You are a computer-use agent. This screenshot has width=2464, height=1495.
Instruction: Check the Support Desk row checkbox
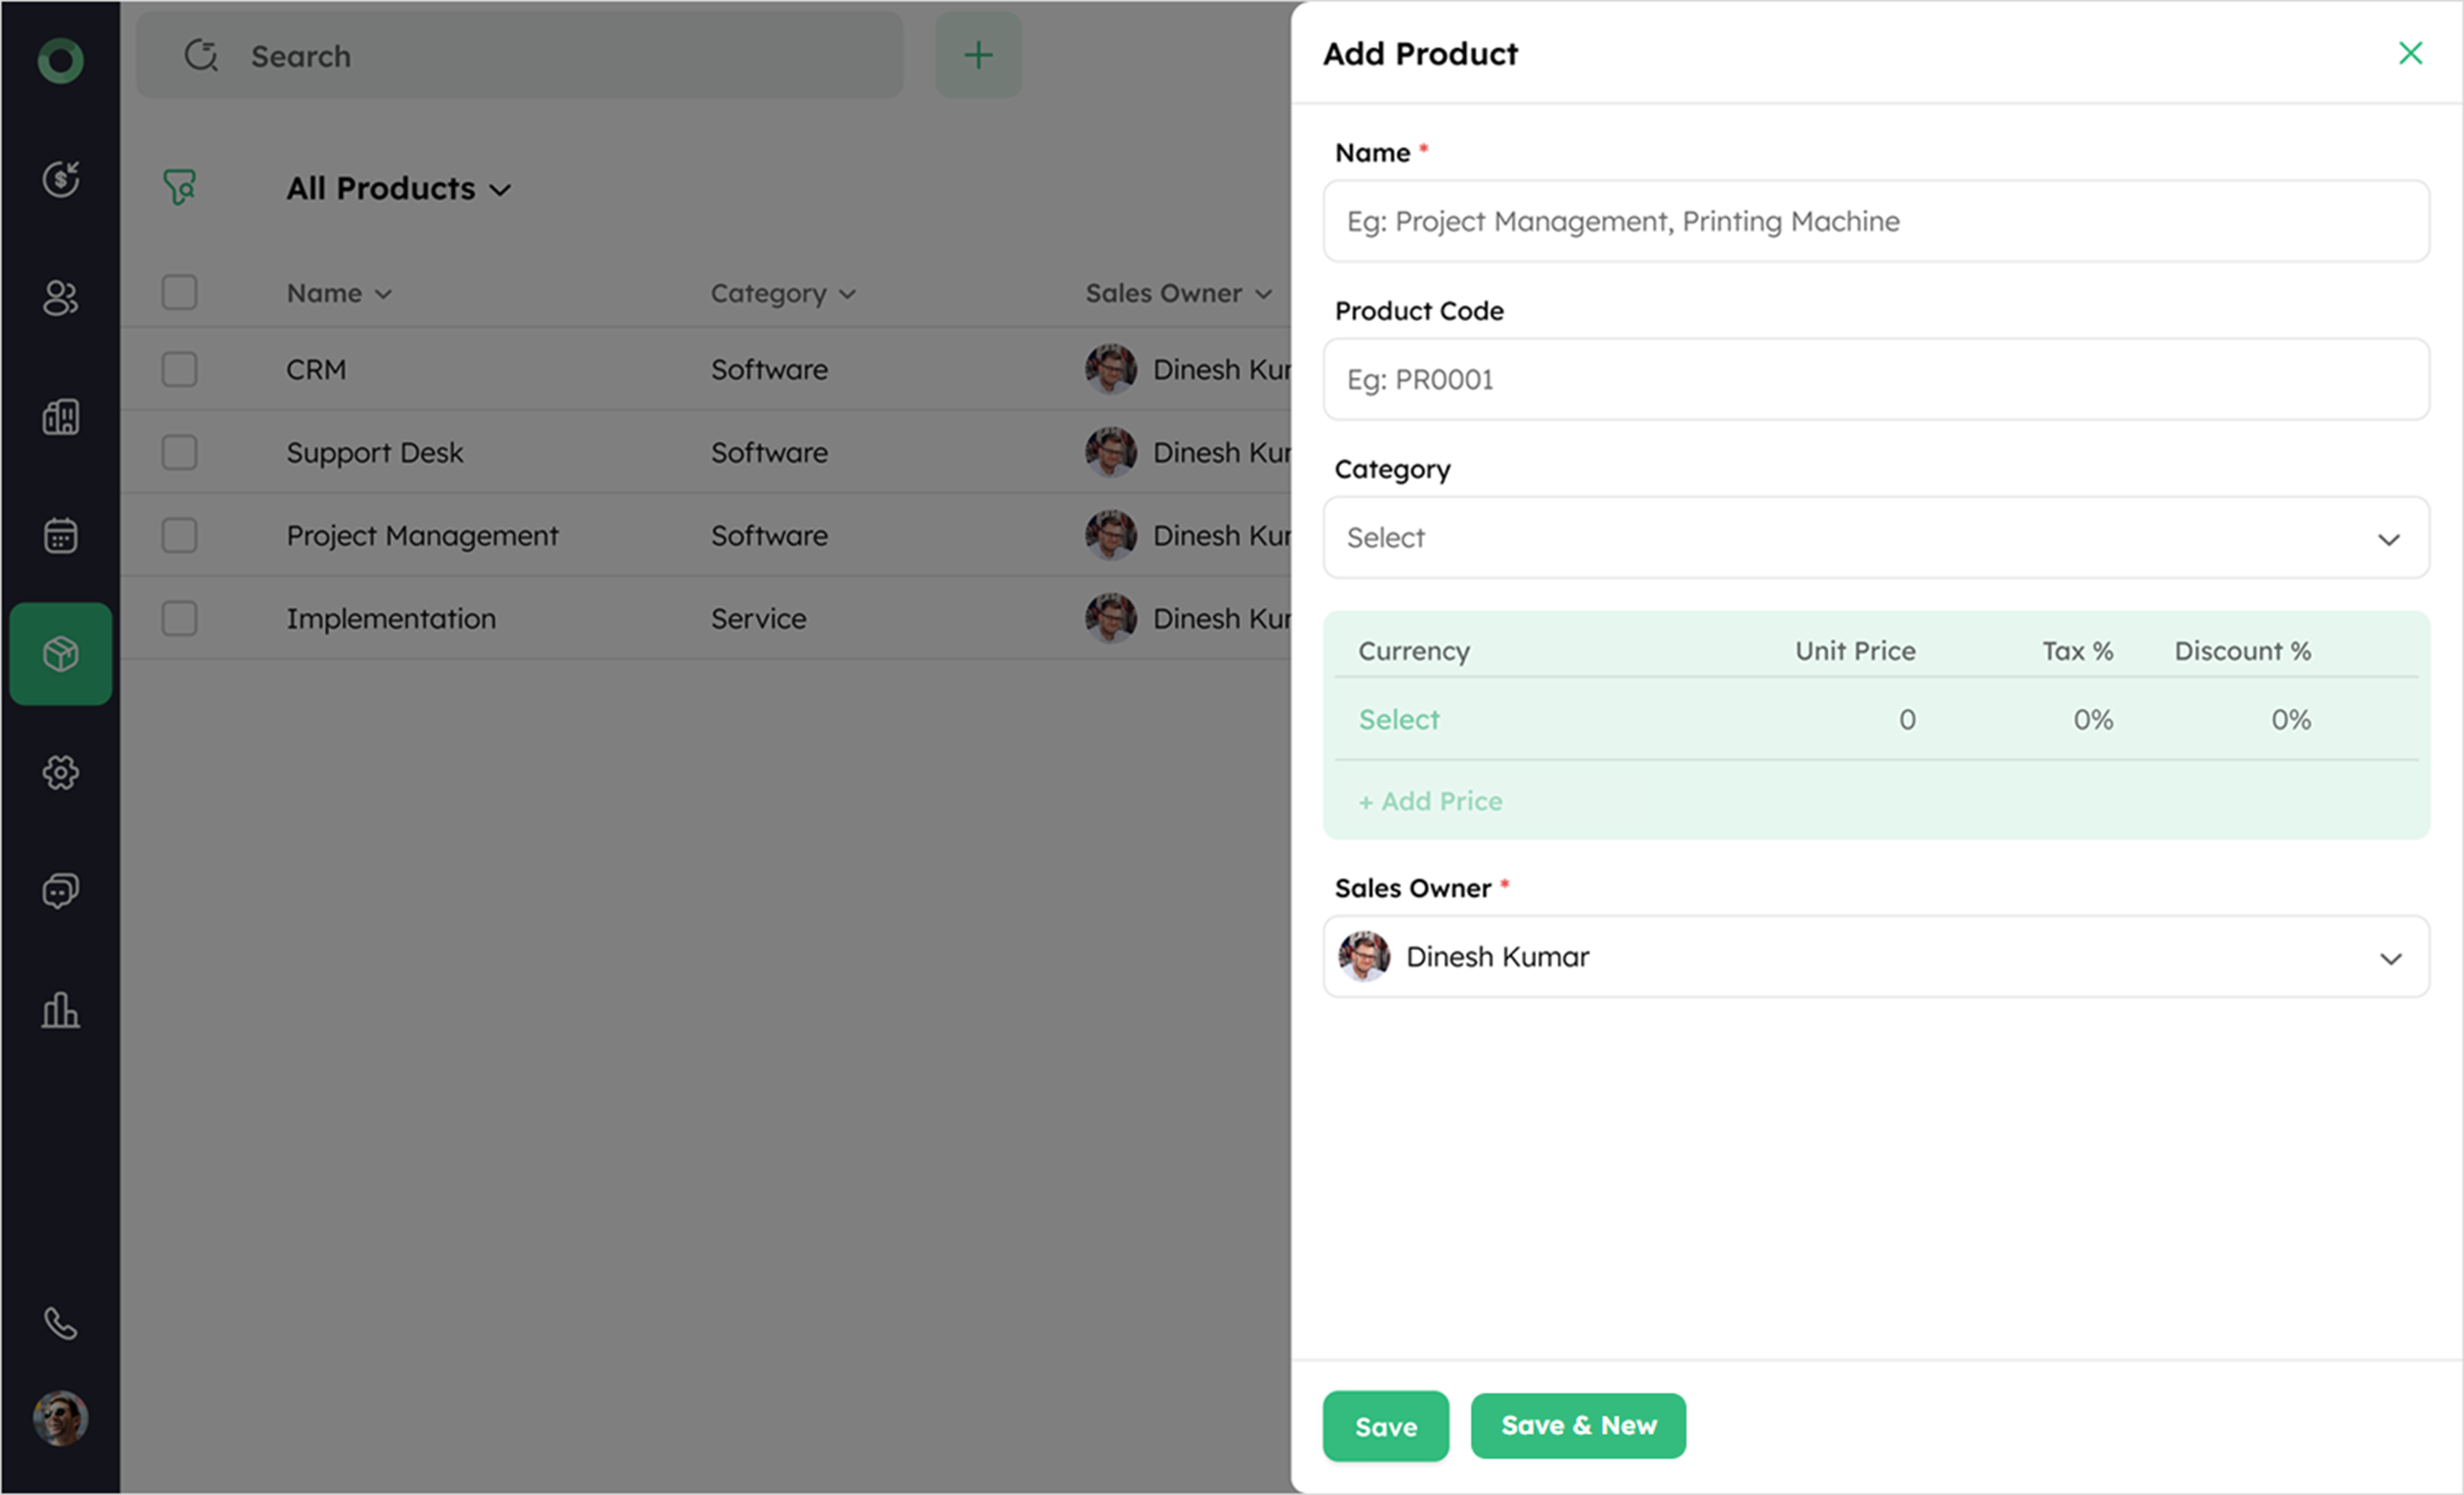tap(180, 452)
